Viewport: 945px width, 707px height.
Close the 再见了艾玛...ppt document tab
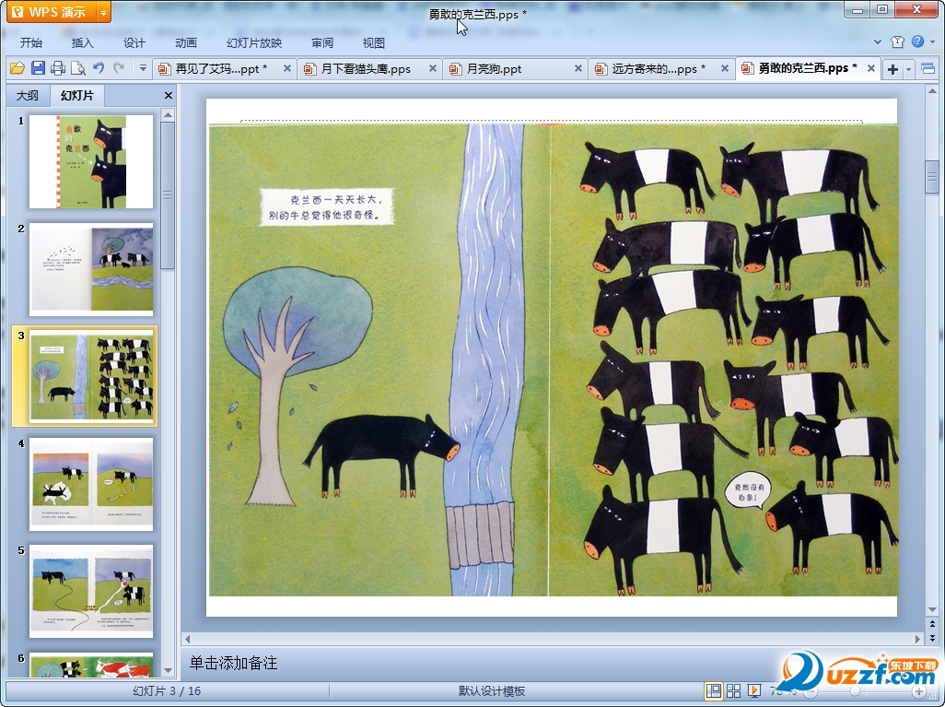click(286, 69)
